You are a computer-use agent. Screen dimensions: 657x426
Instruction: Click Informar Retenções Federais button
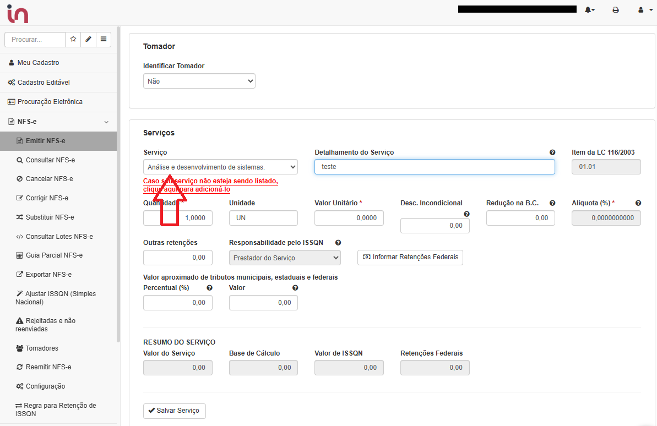point(410,257)
